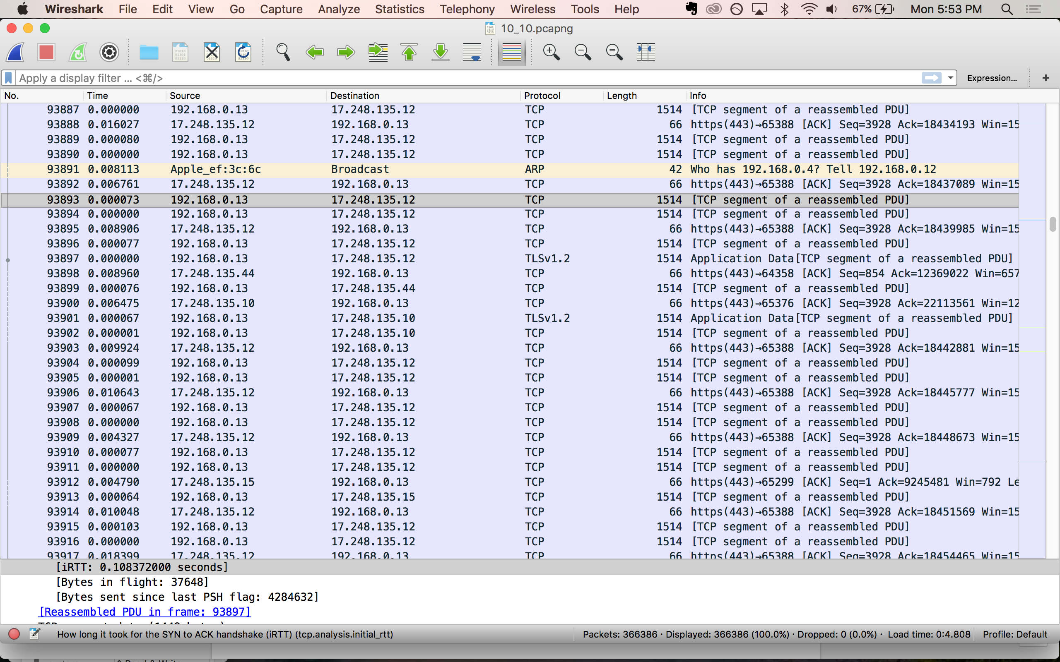1060x662 pixels.
Task: Open the Wireless menu
Action: [532, 9]
